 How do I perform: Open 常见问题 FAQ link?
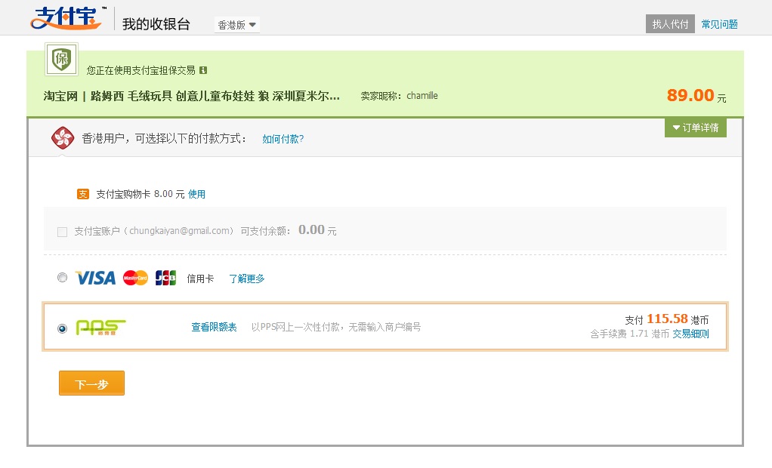pos(719,24)
